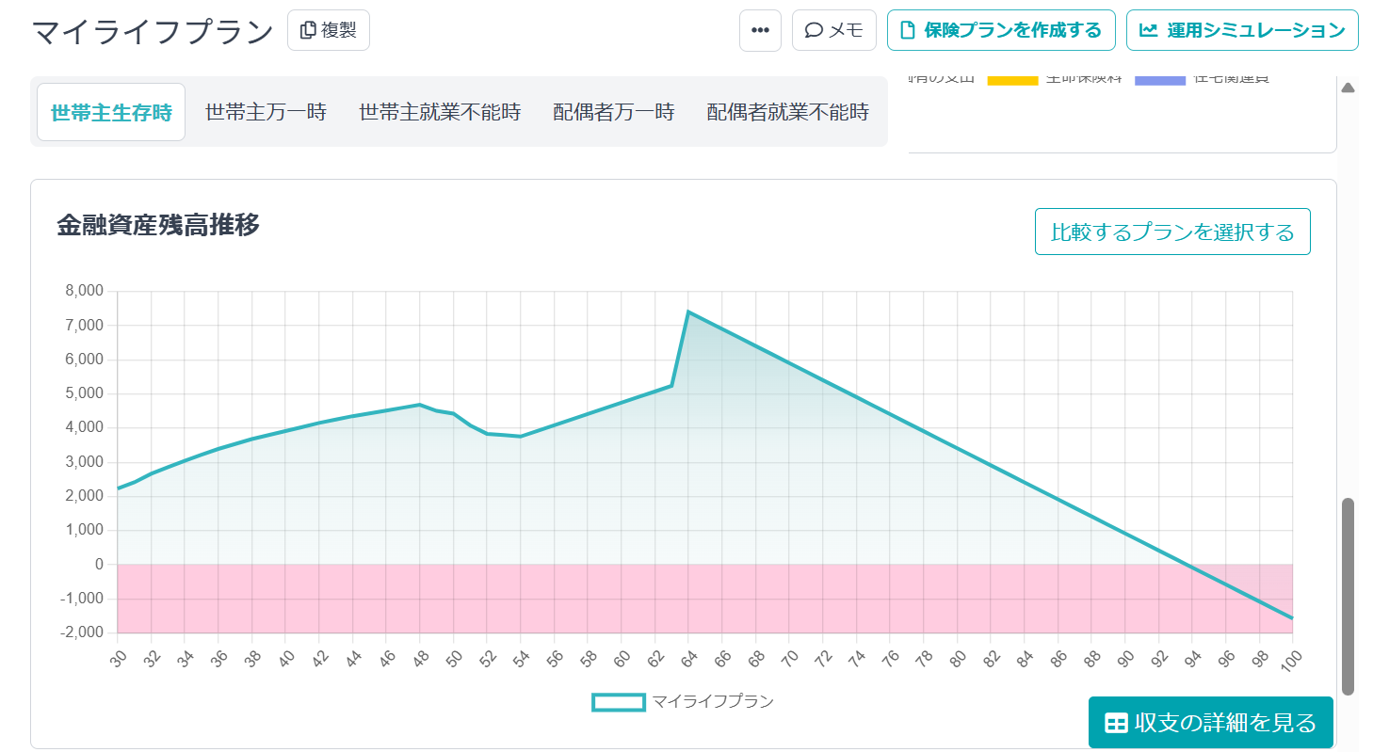The image size is (1373, 752).
Task: Open the more-options menu via the ••• control
Action: point(759,29)
